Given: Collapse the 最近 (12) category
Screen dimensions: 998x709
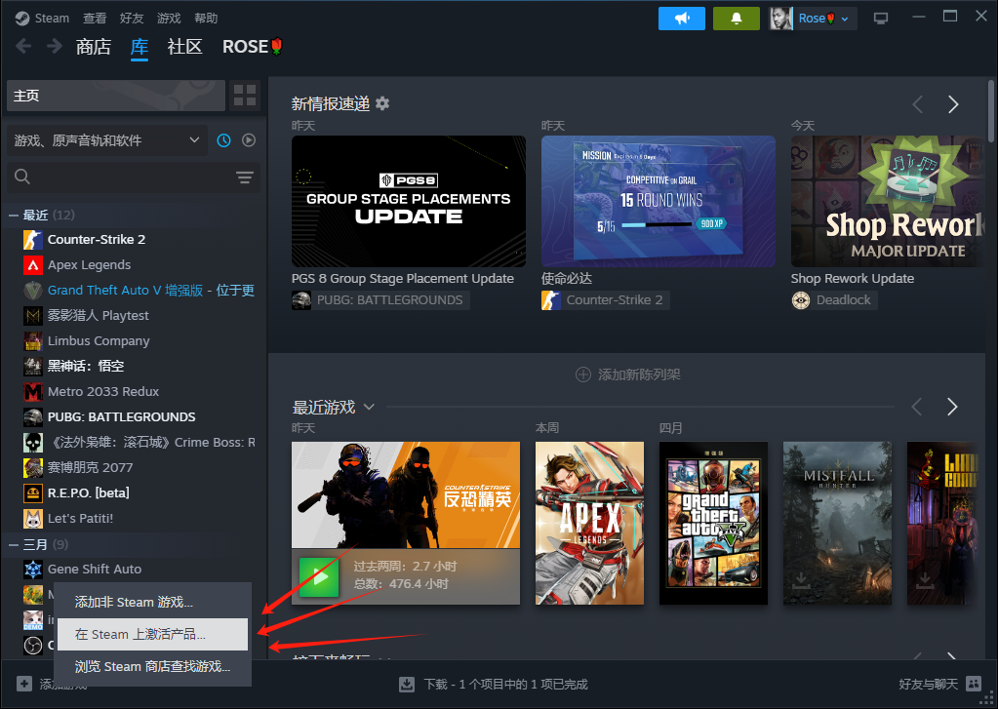Looking at the screenshot, I should [13, 216].
